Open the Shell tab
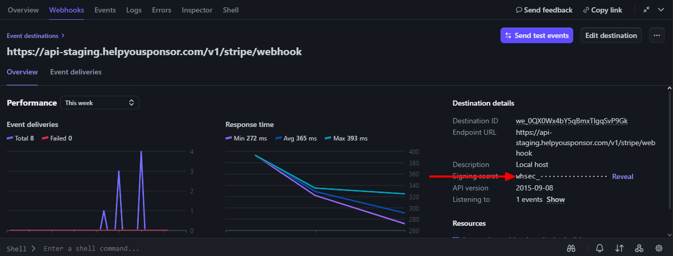 click(x=231, y=10)
